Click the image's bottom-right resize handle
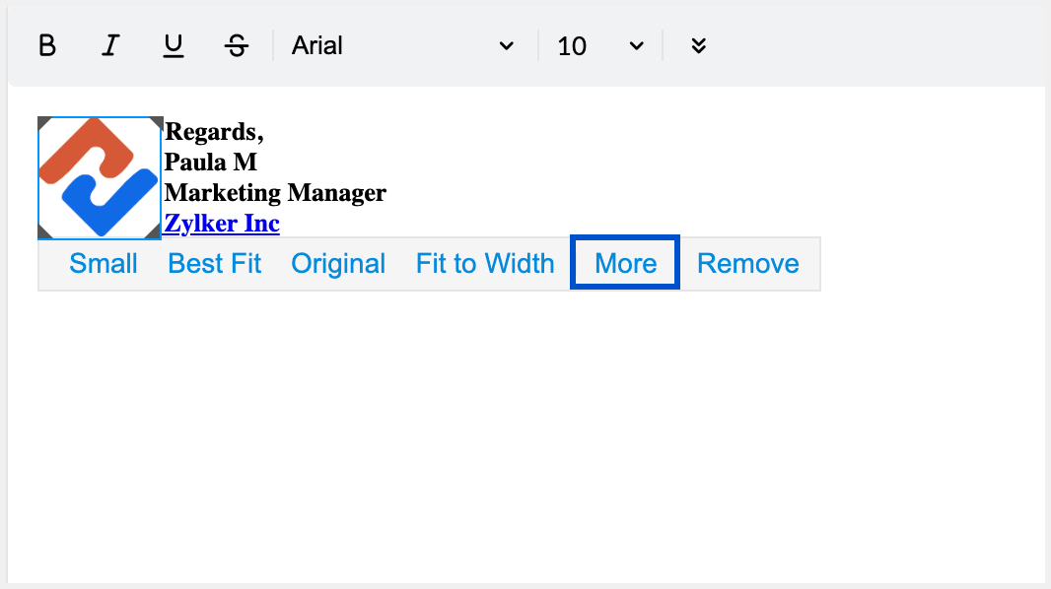The image size is (1051, 589). (x=156, y=232)
